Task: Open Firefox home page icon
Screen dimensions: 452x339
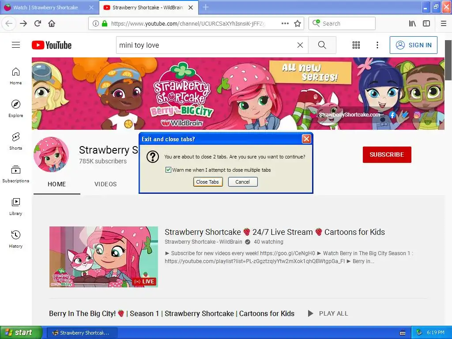Action: (52, 23)
